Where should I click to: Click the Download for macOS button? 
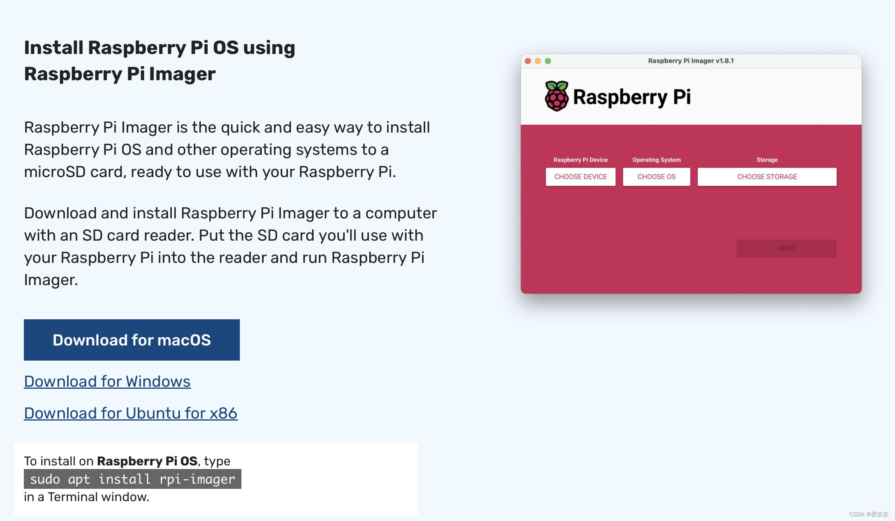click(131, 340)
